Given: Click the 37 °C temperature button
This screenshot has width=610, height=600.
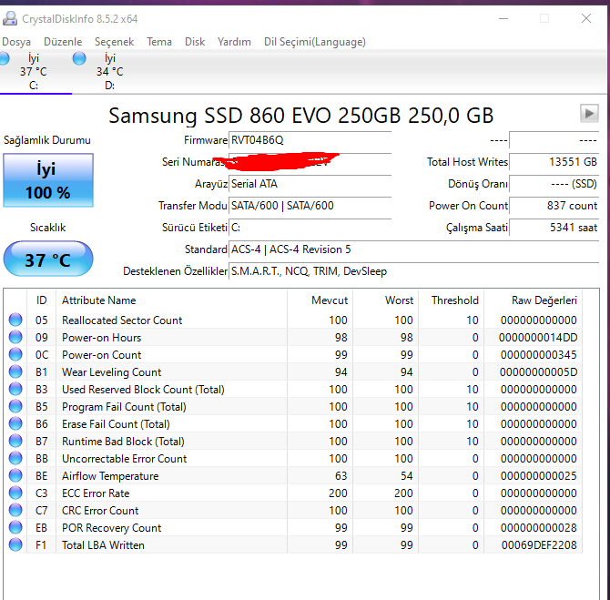Looking at the screenshot, I should (48, 259).
